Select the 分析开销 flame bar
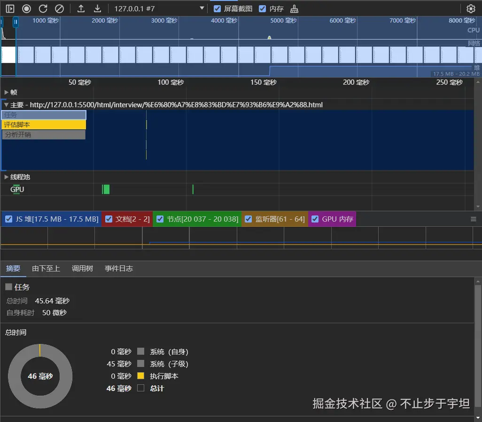Viewport: 482px width, 422px height. 44,135
